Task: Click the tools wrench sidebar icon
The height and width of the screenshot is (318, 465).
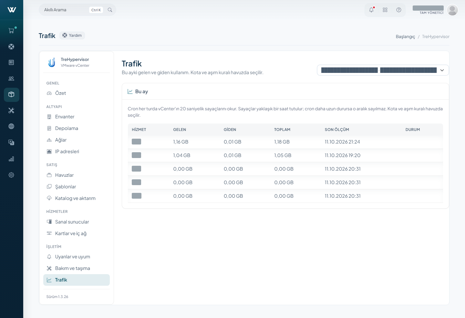Action: 11,111
